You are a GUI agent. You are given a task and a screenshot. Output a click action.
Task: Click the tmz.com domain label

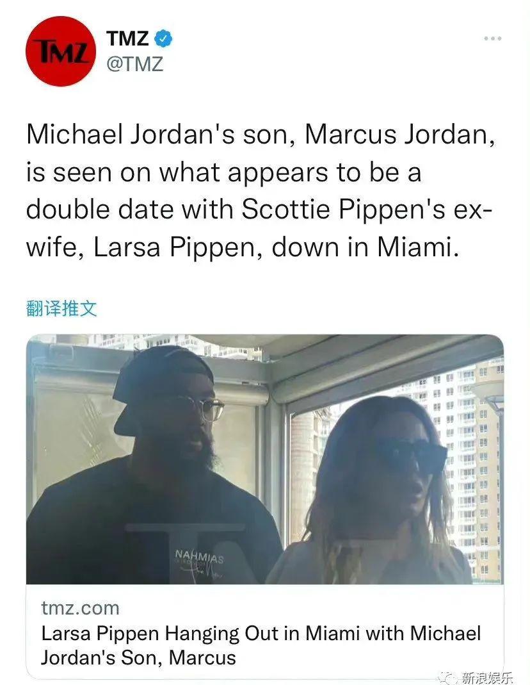coord(80,607)
